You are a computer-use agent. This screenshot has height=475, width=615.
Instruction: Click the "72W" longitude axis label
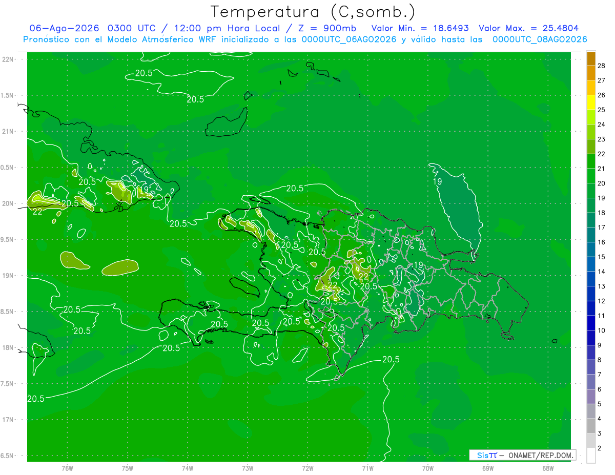(x=307, y=468)
